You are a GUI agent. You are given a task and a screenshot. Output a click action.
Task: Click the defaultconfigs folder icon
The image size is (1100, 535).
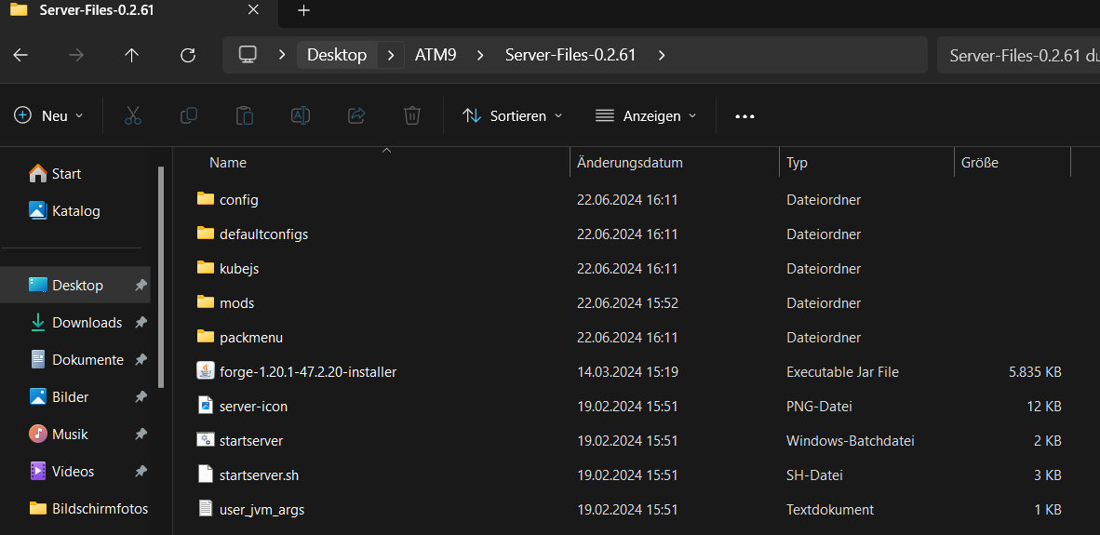tap(205, 234)
